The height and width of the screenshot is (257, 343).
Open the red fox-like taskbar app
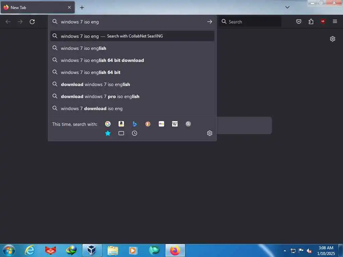[51, 250]
